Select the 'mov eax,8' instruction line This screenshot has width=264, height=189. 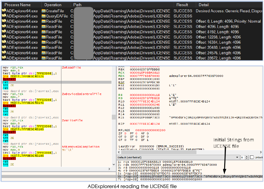click(11, 123)
